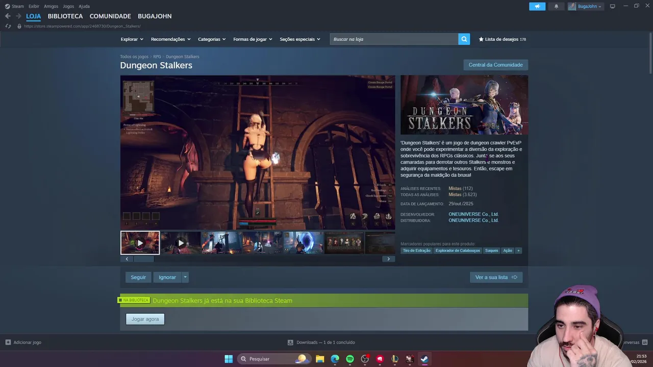Image resolution: width=653 pixels, height=367 pixels.
Task: Click the Seguir button
Action: [x=138, y=277]
